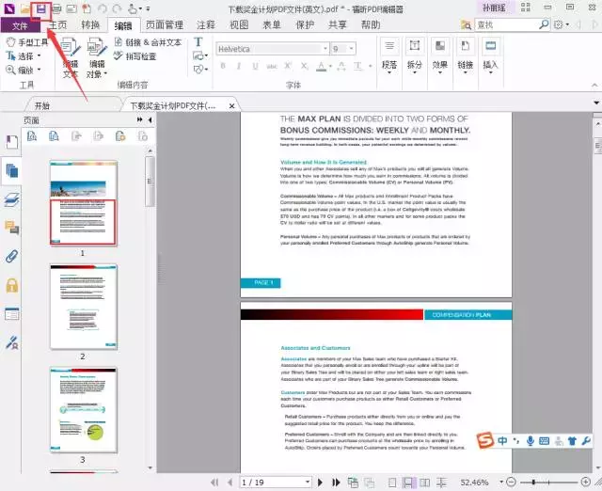Expand the page number dropdown in status bar
The width and height of the screenshot is (602, 491).
pyautogui.click(x=308, y=483)
